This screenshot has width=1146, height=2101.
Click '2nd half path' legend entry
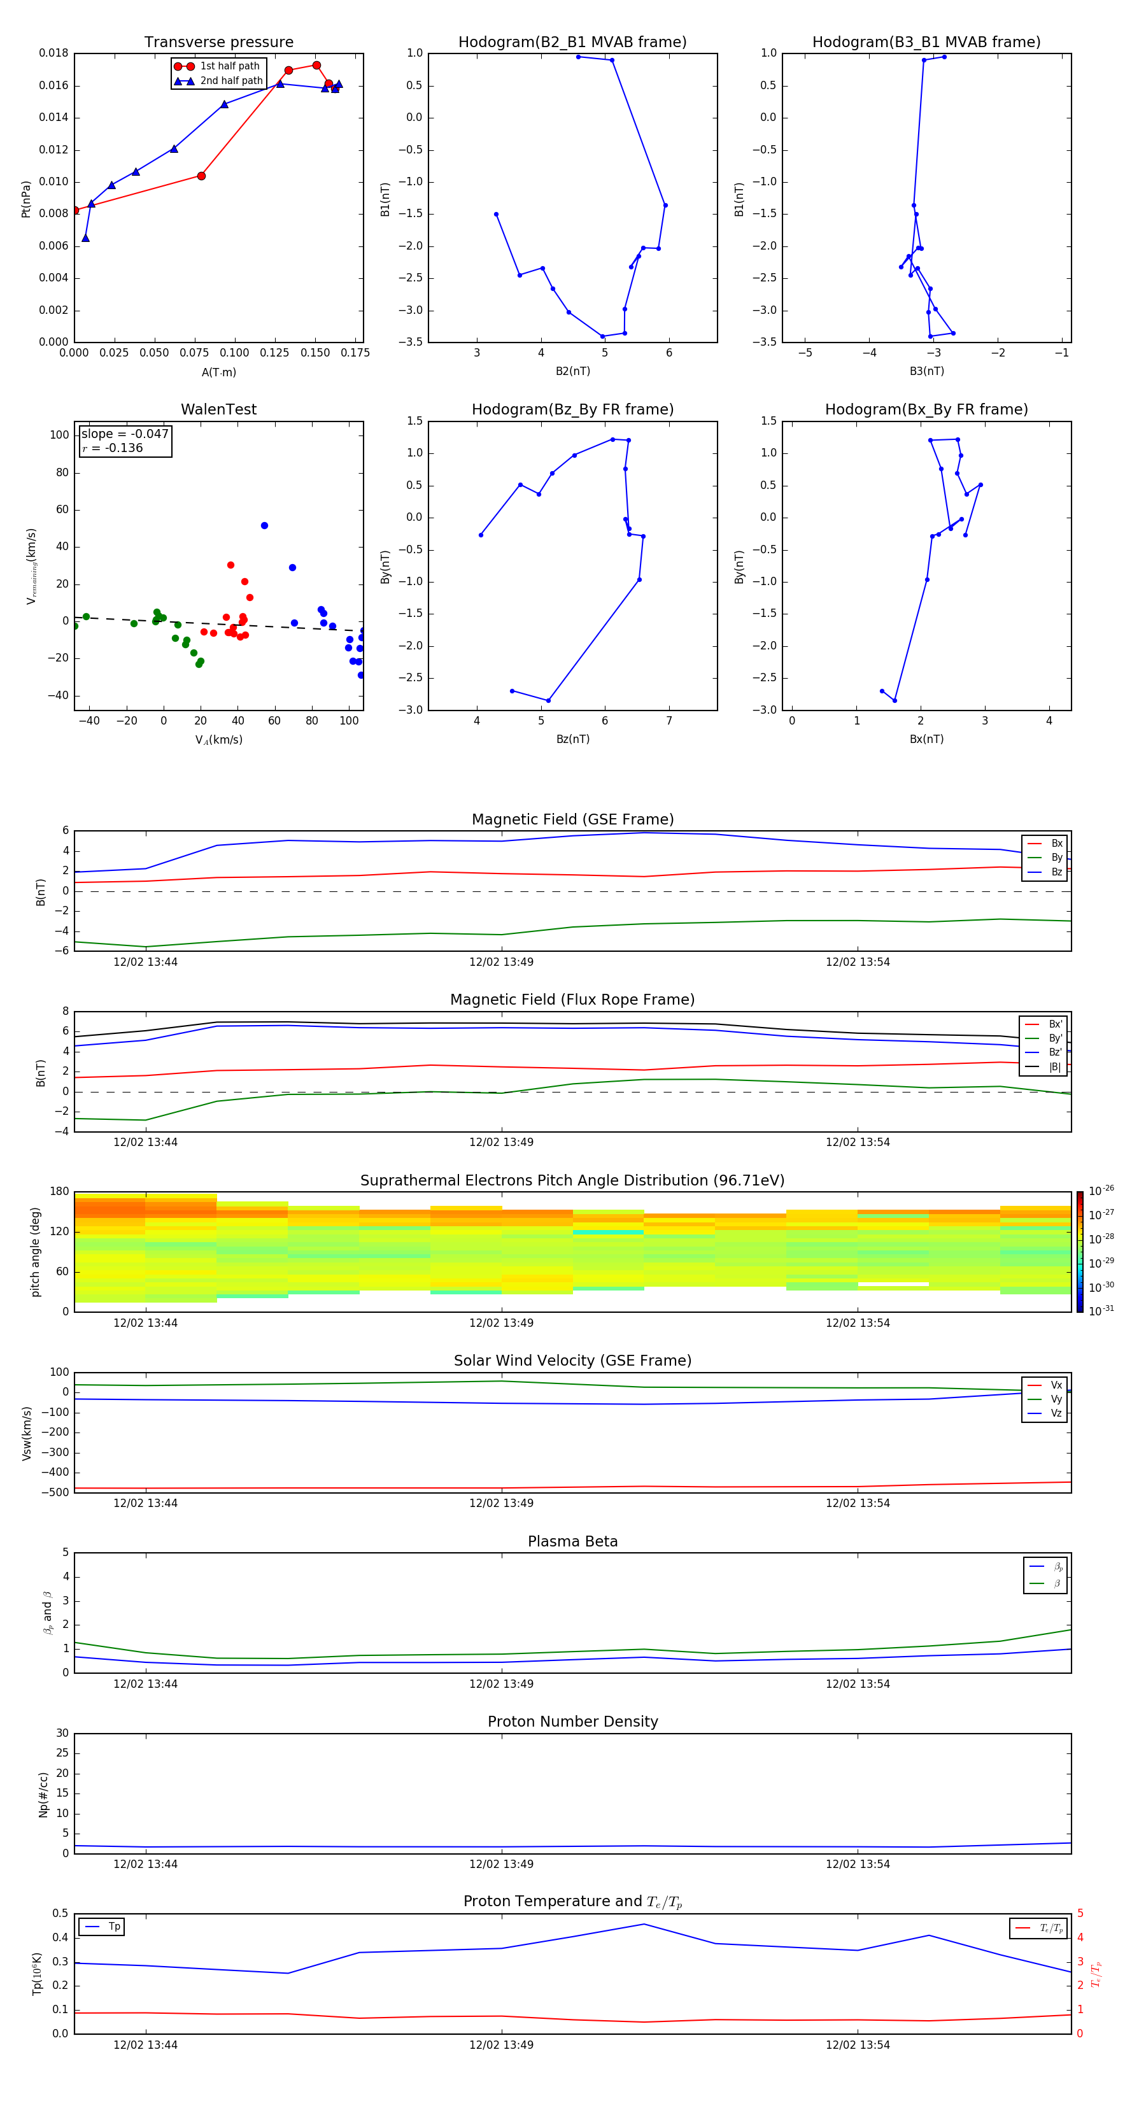click(x=218, y=81)
